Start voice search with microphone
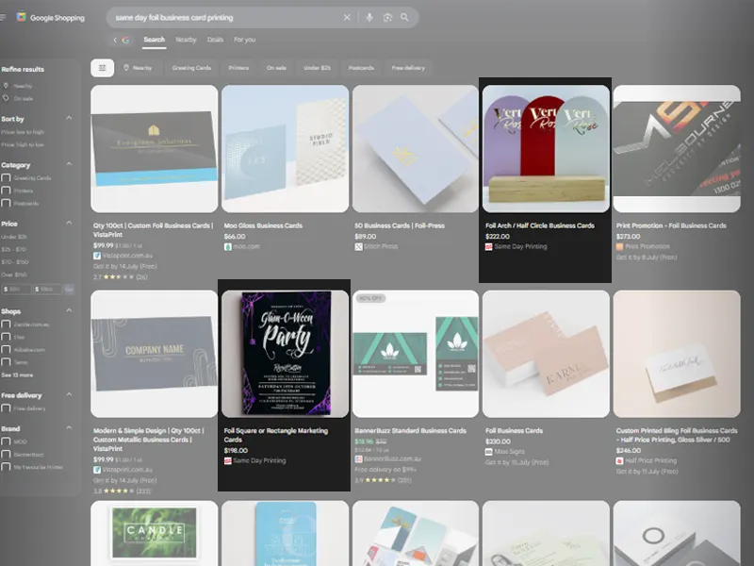This screenshot has height=566, width=754. (369, 17)
